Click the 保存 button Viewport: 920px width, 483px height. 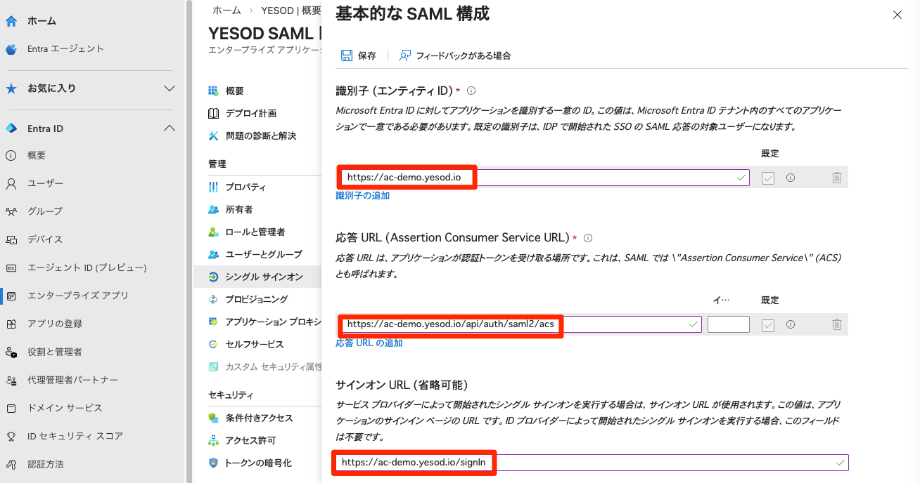pos(359,55)
